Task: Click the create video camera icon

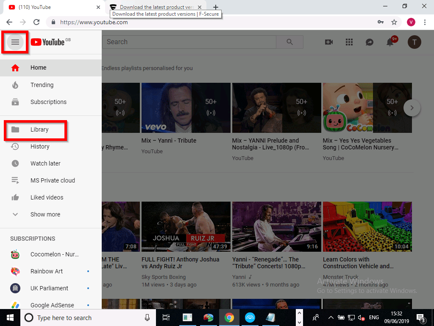Action: pos(329,42)
